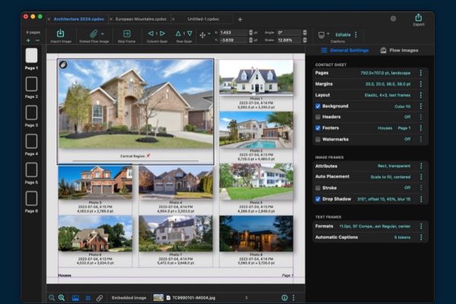Add a new document tab

[240, 20]
